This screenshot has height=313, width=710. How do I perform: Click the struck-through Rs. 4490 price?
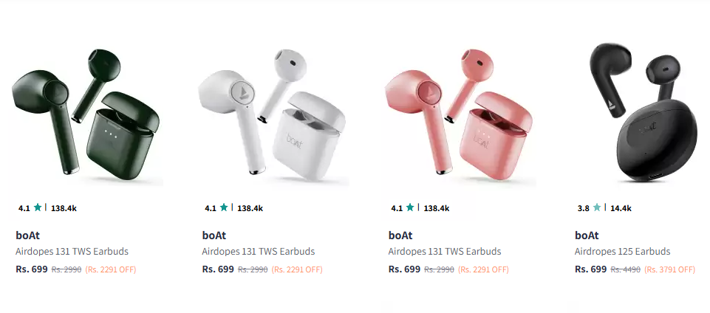(x=625, y=269)
